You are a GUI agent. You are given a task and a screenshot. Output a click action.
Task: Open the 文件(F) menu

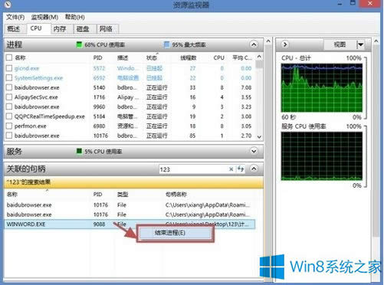point(15,18)
